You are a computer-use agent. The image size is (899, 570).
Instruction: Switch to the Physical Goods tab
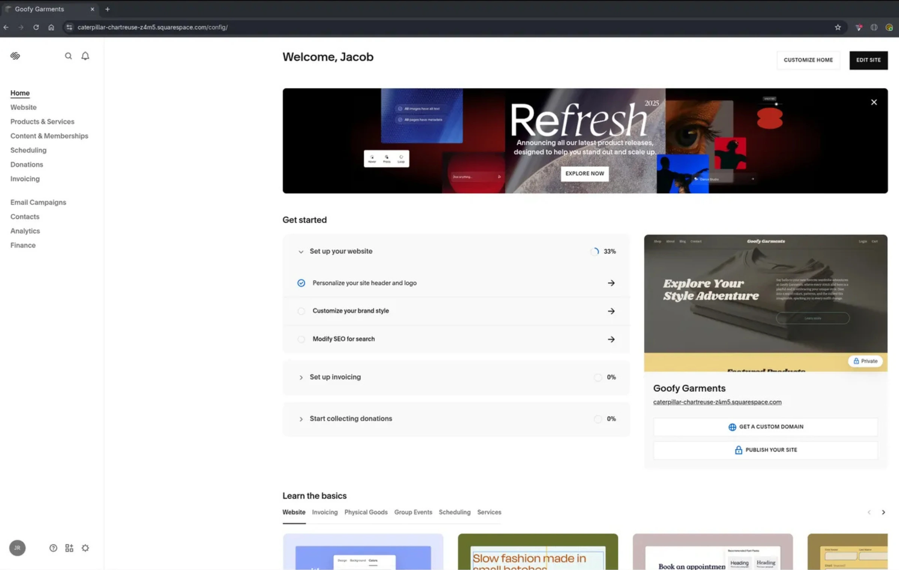[x=366, y=512]
